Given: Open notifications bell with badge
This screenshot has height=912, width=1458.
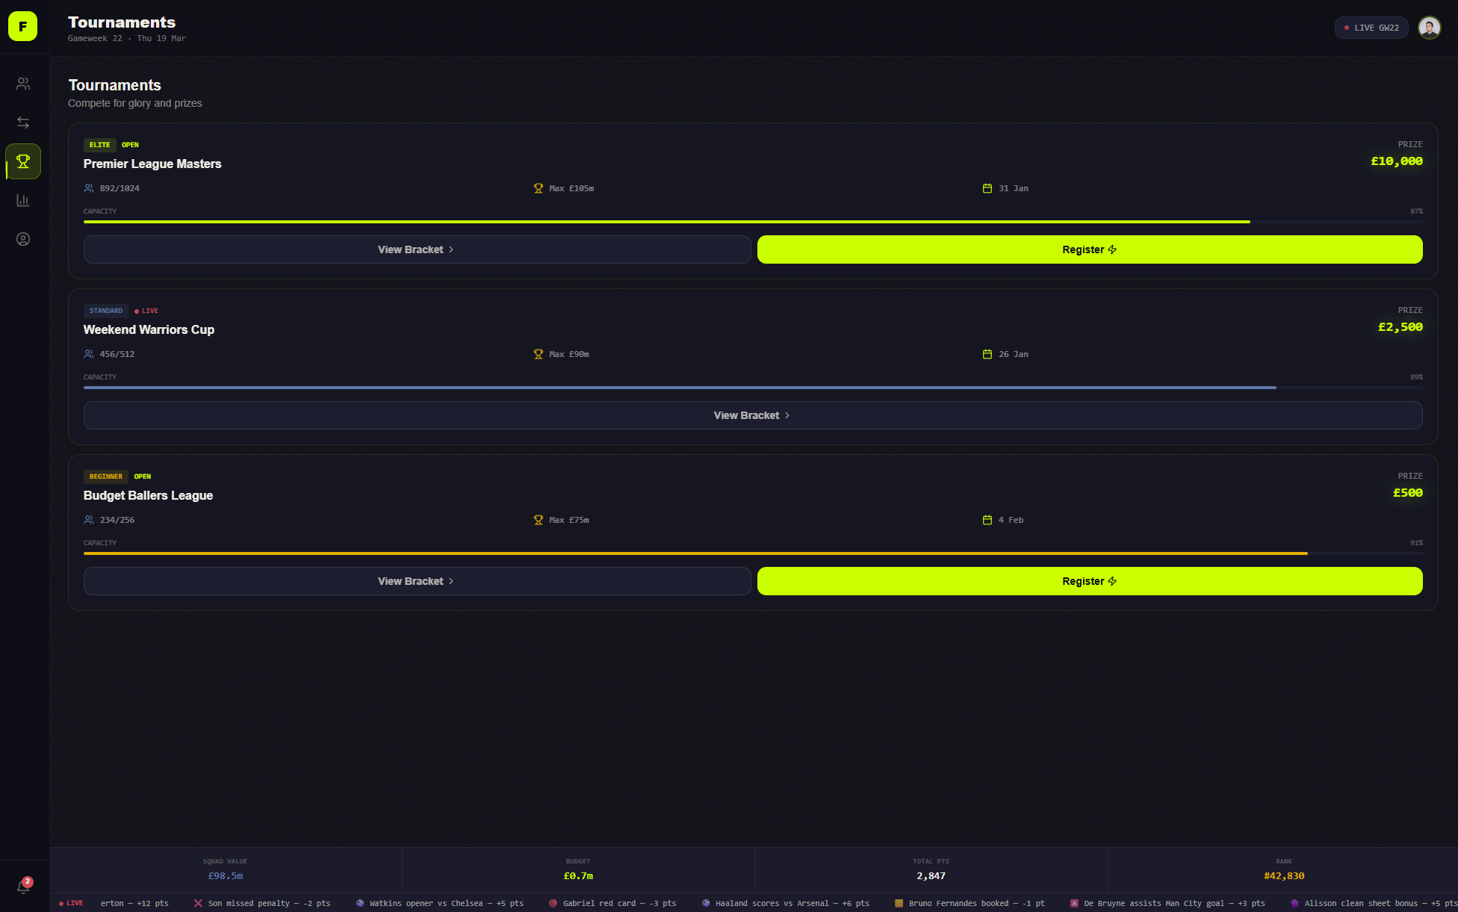Looking at the screenshot, I should point(23,887).
